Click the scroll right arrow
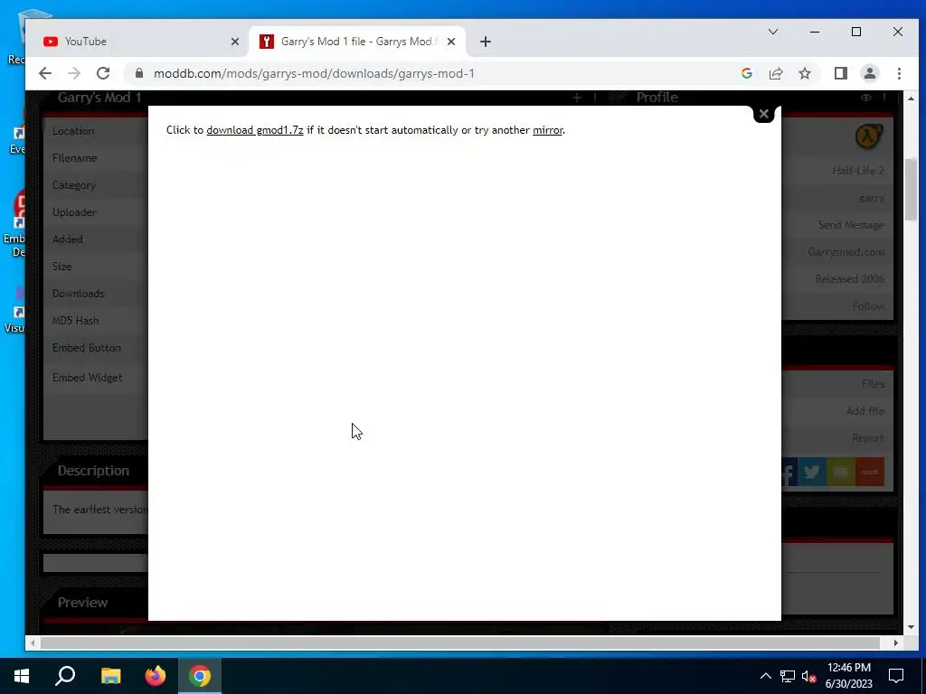 pos(896,642)
